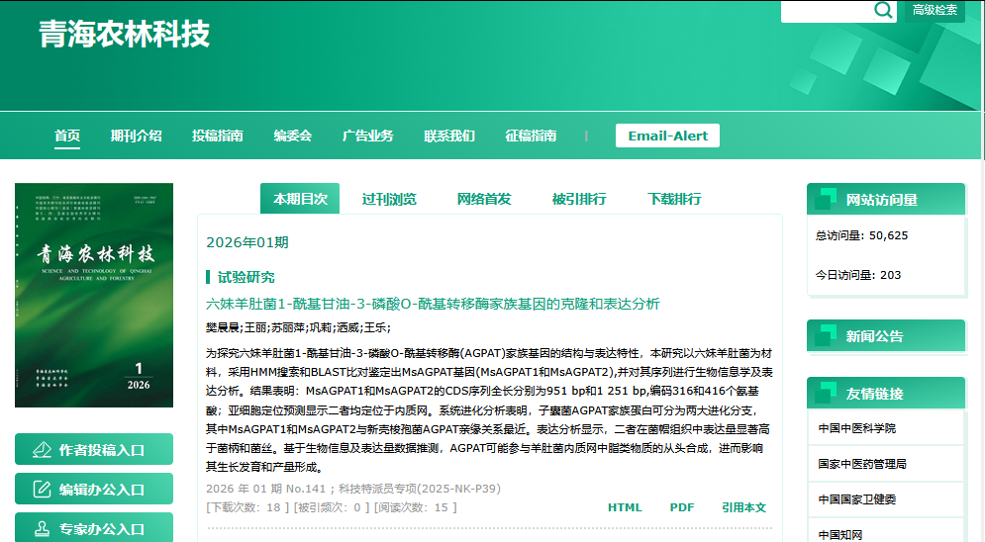Click the 作者投稿入口 button

coord(94,449)
